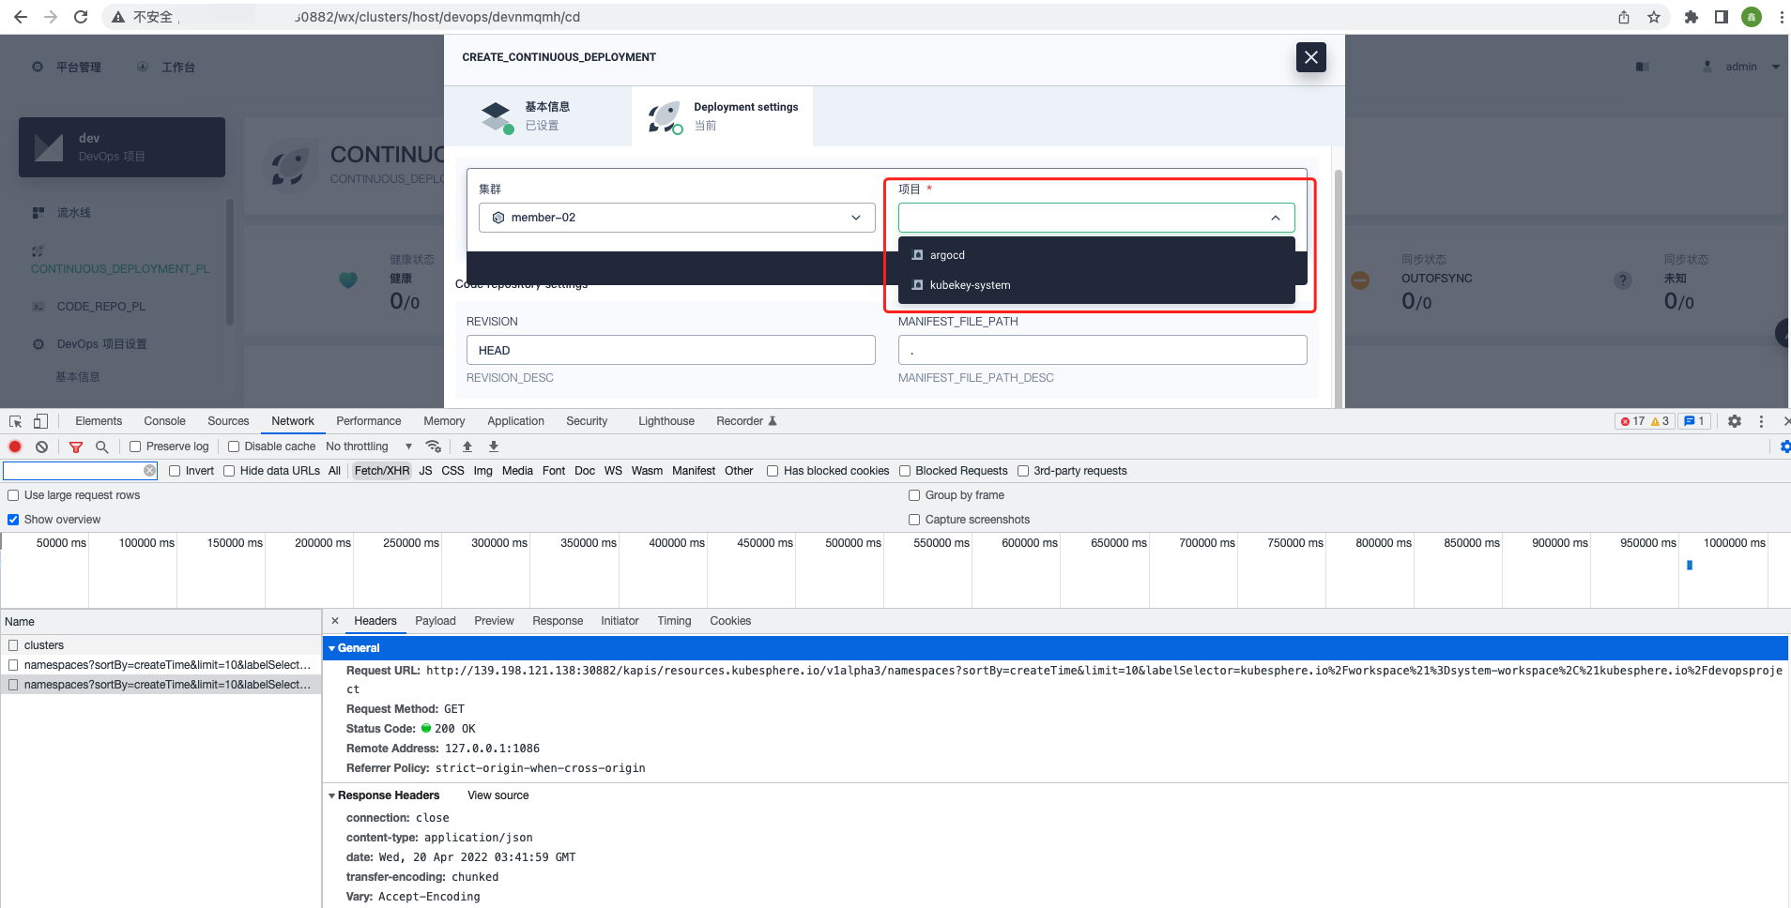Close the request details panel with the X
1791x908 pixels.
tap(335, 621)
